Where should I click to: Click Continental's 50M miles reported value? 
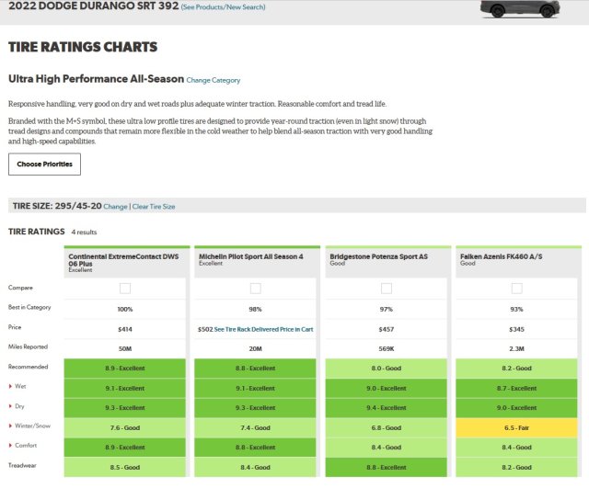point(125,348)
